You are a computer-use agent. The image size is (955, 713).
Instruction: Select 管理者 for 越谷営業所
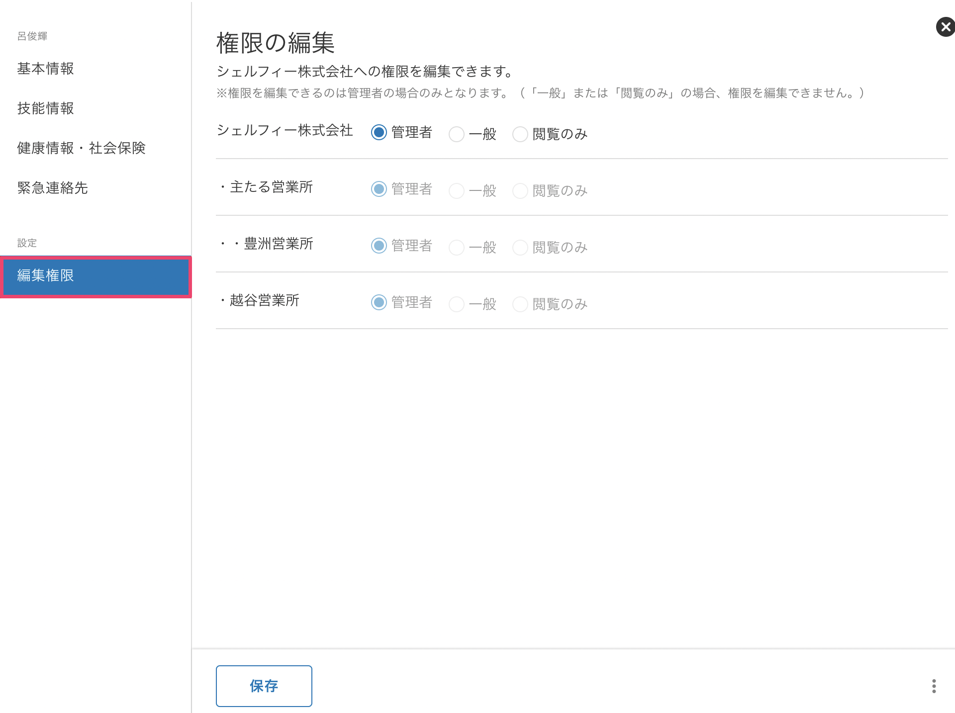(379, 302)
